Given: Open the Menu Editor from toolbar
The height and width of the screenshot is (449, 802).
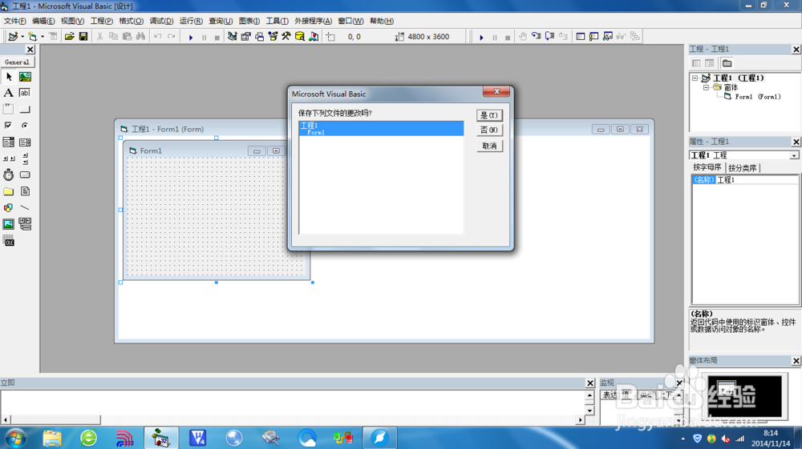Looking at the screenshot, I should coord(53,36).
